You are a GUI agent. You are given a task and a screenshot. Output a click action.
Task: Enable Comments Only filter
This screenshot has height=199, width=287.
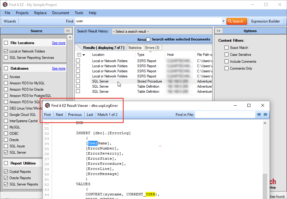226,68
